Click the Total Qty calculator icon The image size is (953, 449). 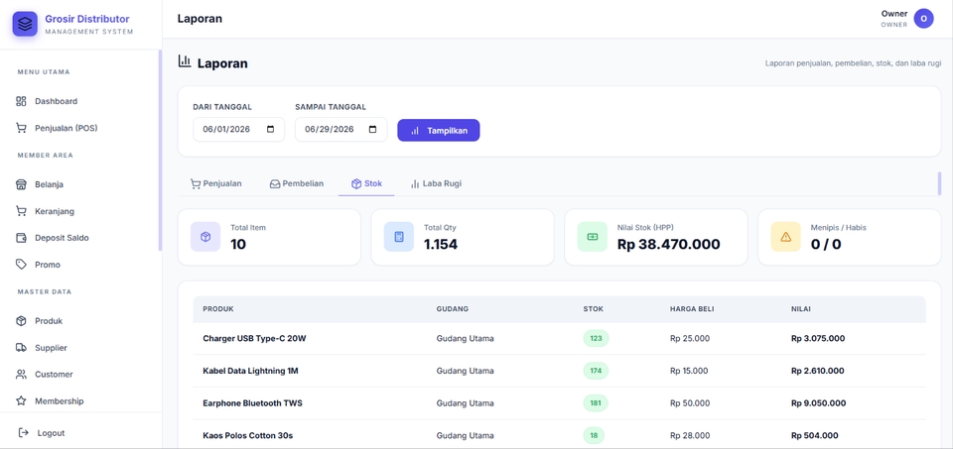(399, 237)
